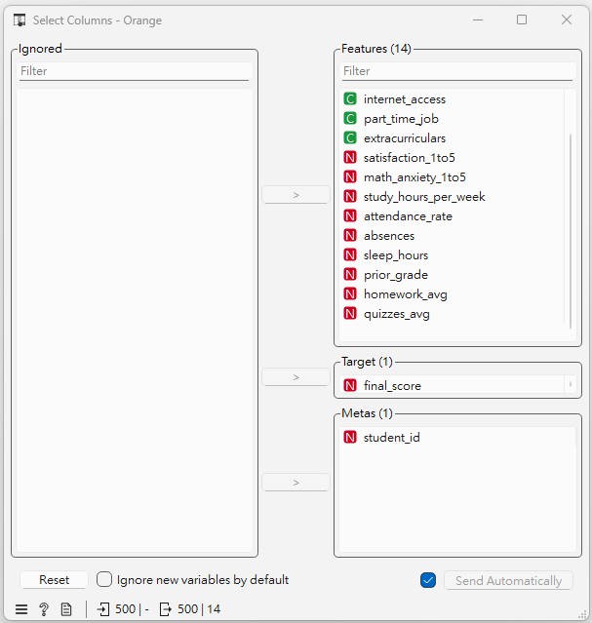Open the report document icon
This screenshot has width=592, height=623.
tap(66, 609)
